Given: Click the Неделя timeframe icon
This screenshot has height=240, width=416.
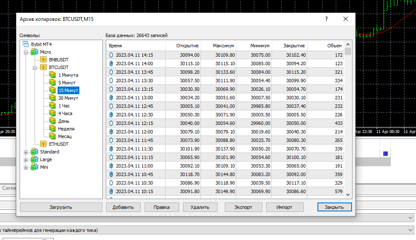Looking at the screenshot, I should click(52, 129).
